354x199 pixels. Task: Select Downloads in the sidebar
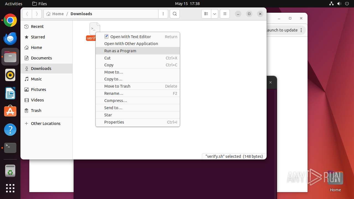(46, 69)
